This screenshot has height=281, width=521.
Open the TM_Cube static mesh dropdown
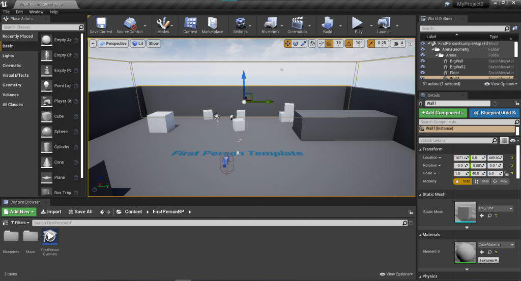pyautogui.click(x=496, y=208)
